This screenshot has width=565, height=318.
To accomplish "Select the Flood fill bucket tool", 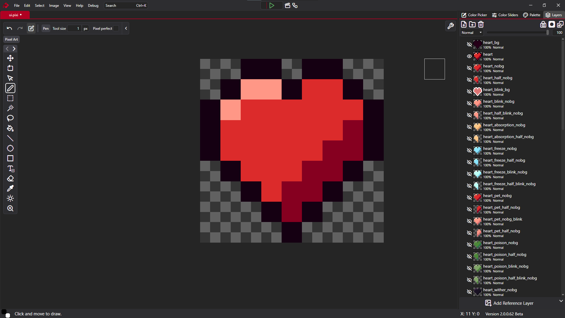I will click(x=10, y=128).
